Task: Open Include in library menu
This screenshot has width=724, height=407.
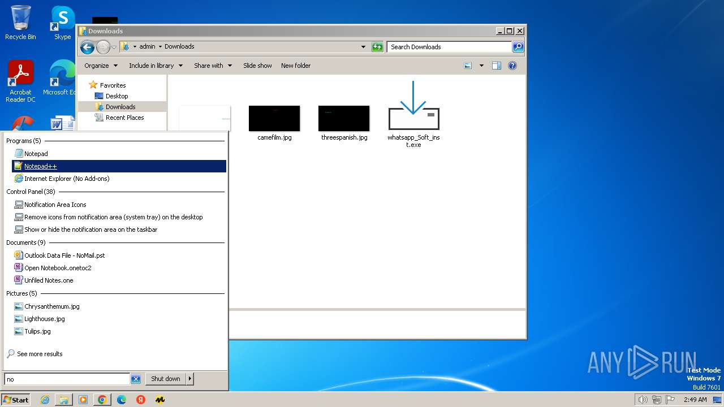Action: point(156,66)
